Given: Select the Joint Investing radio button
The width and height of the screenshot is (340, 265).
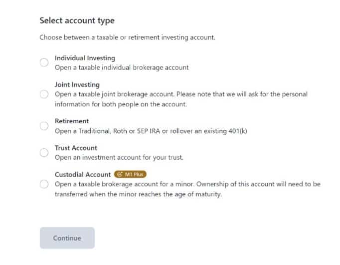Looking at the screenshot, I should point(44,94).
